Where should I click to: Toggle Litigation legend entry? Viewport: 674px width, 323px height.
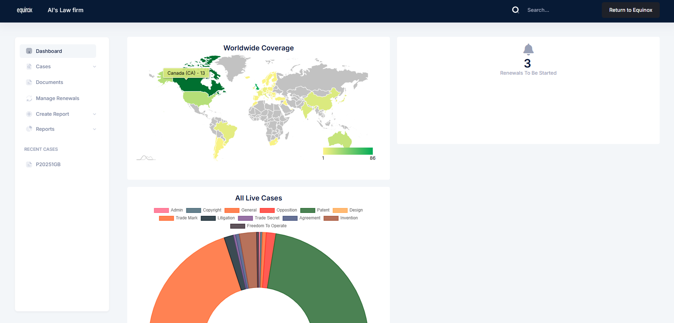pyautogui.click(x=218, y=218)
